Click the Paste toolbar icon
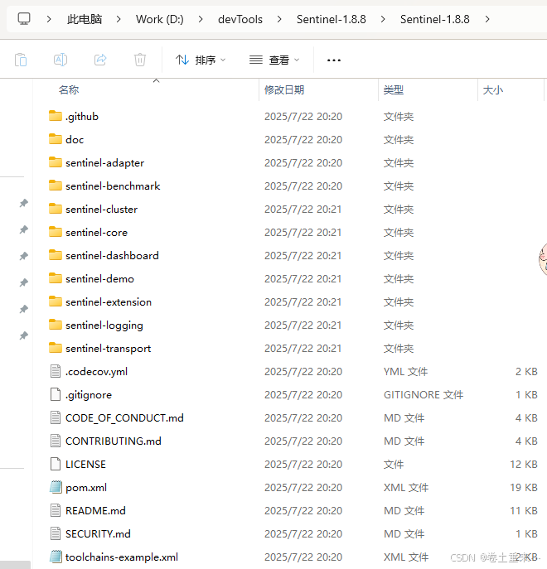547x569 pixels. pyautogui.click(x=21, y=60)
